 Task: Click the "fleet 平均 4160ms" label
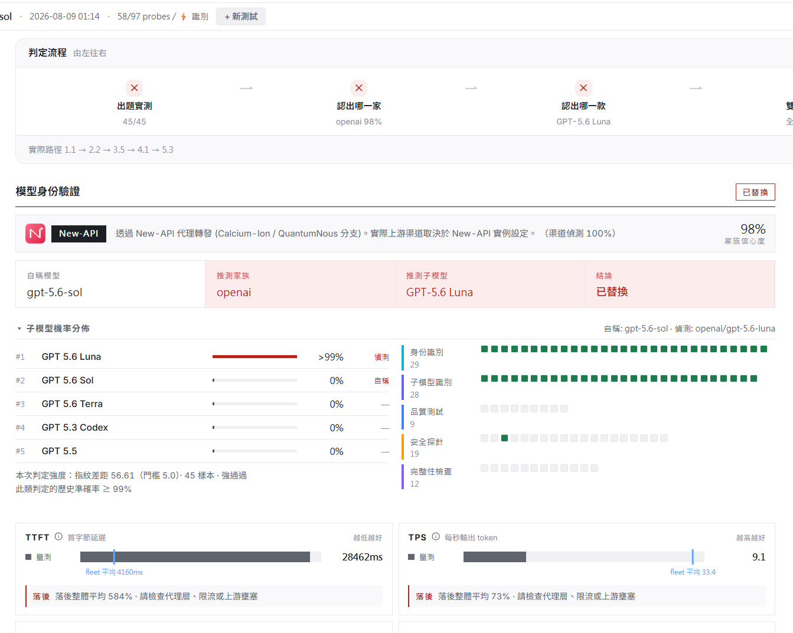[x=114, y=572]
